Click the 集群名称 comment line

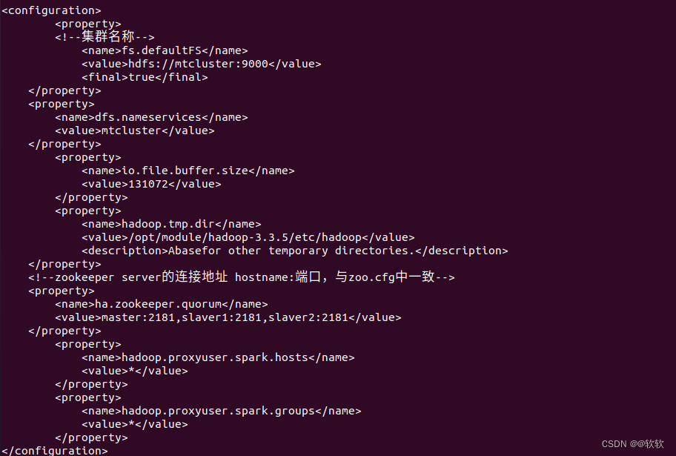[x=105, y=36]
